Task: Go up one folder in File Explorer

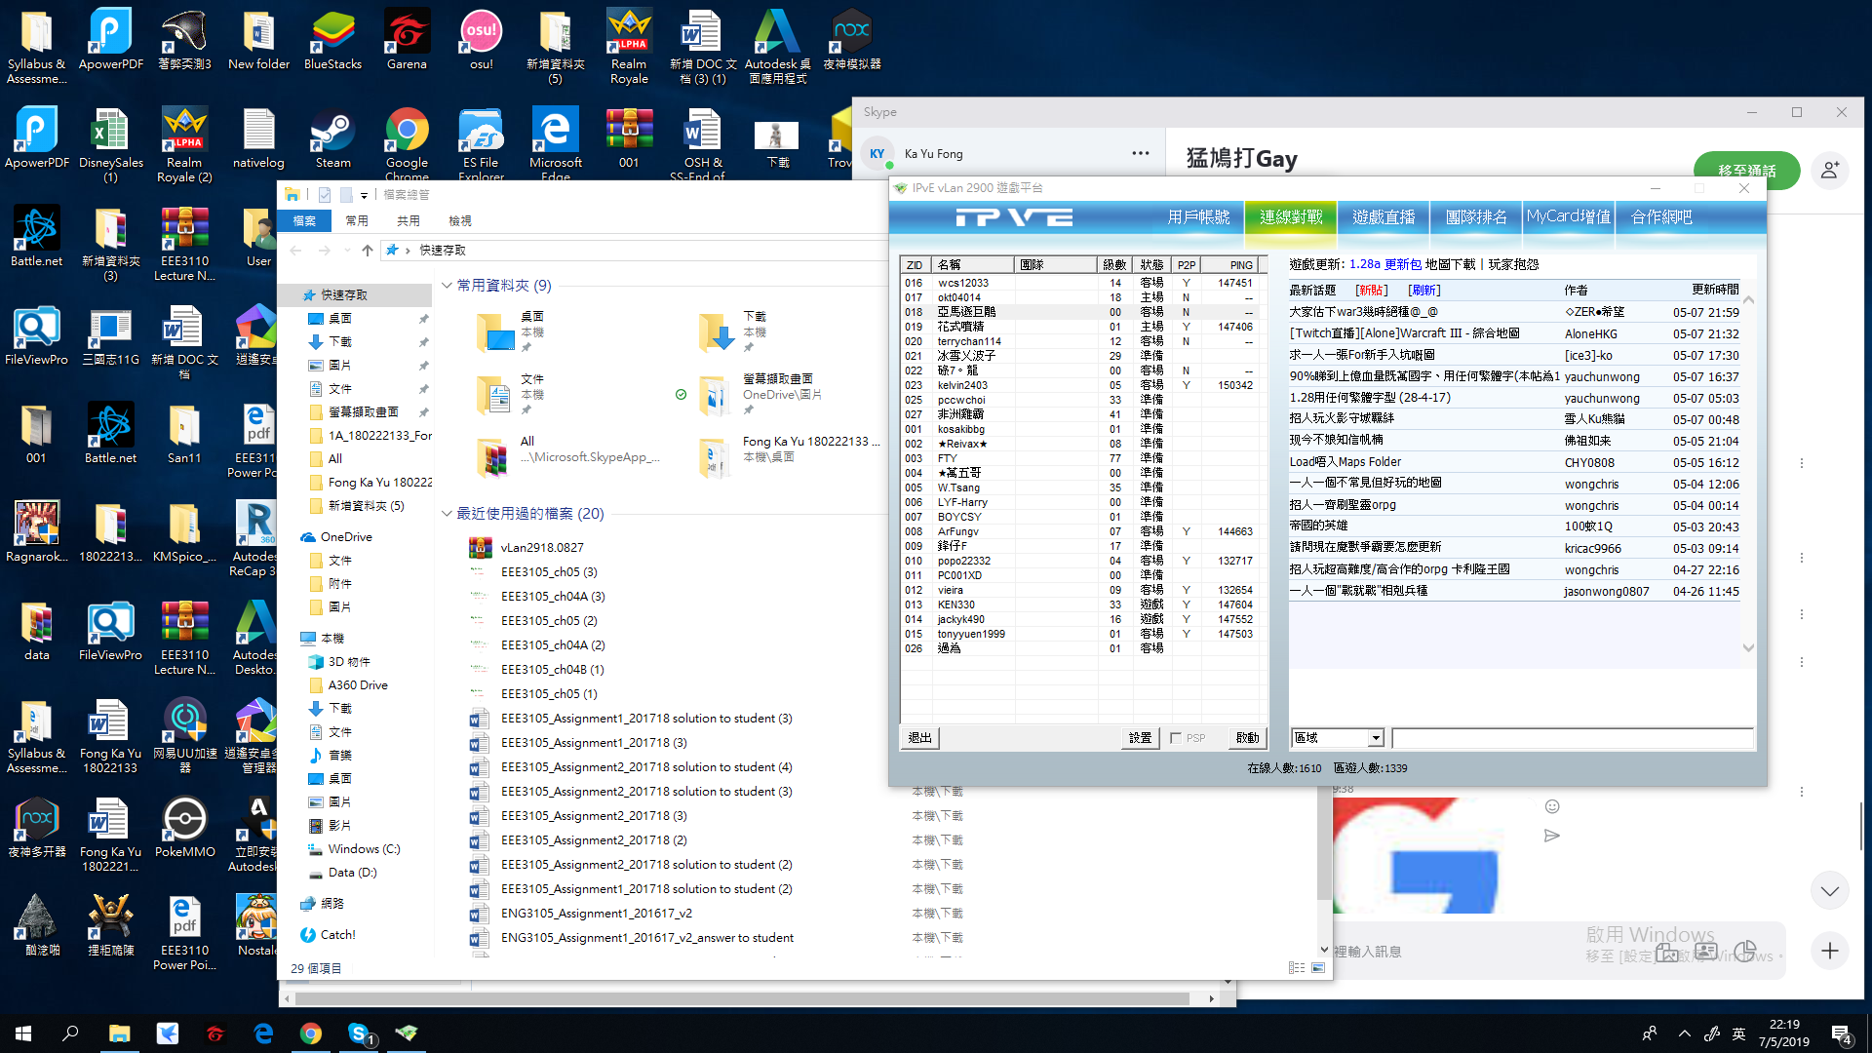Action: (x=368, y=251)
